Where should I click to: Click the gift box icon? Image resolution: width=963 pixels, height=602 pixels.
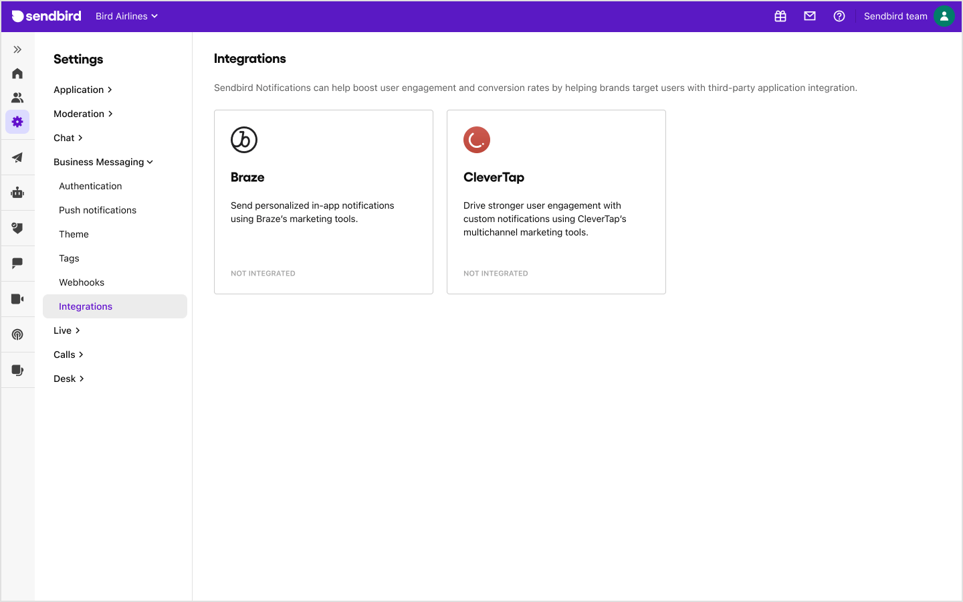pyautogui.click(x=780, y=16)
